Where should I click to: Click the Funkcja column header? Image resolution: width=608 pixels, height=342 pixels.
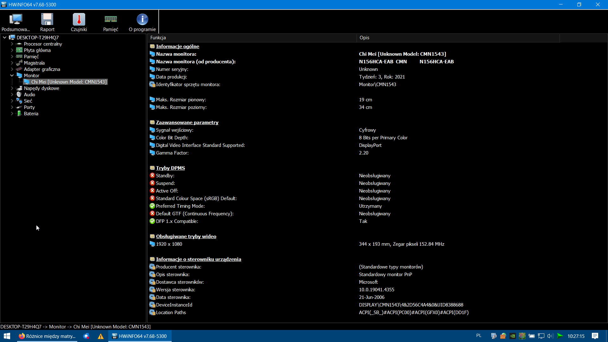tap(252, 38)
